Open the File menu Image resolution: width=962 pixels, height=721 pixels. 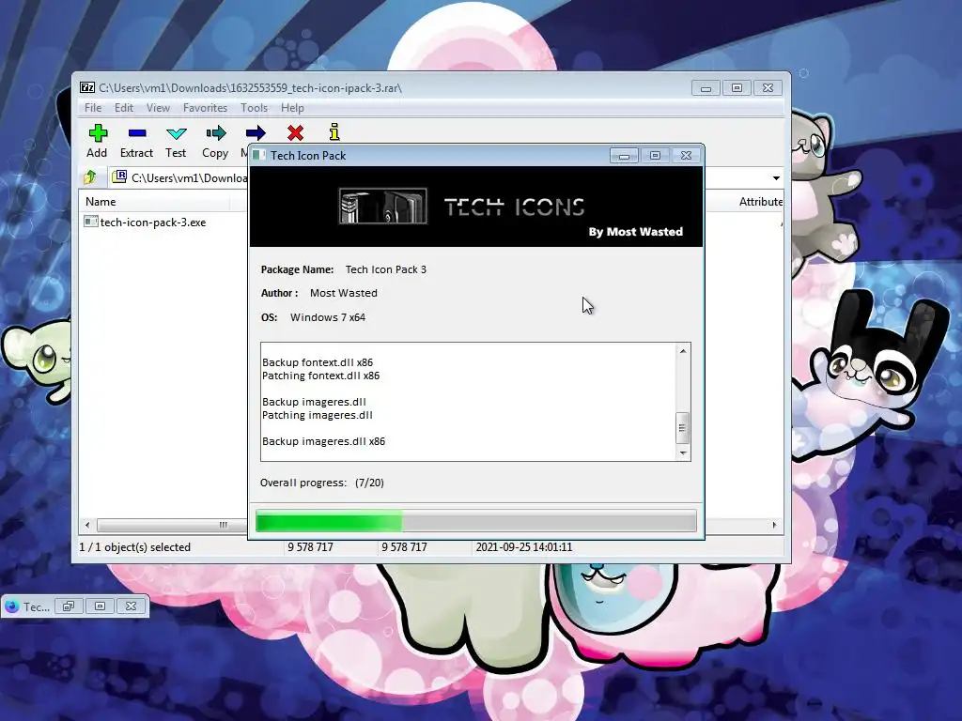pyautogui.click(x=93, y=108)
